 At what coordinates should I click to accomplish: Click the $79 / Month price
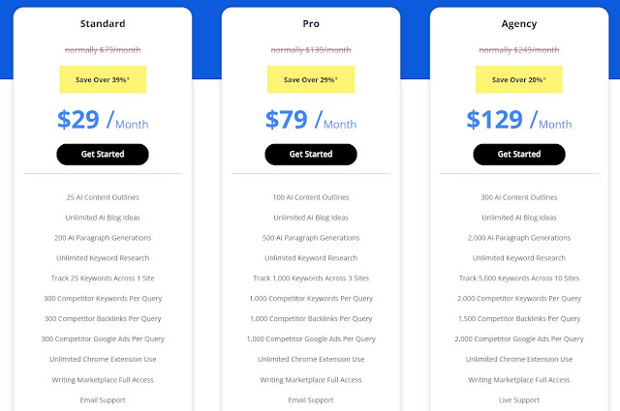pyautogui.click(x=311, y=120)
